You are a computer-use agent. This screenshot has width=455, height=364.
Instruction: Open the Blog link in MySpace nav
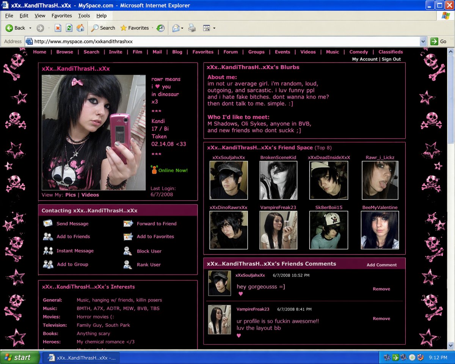point(177,52)
